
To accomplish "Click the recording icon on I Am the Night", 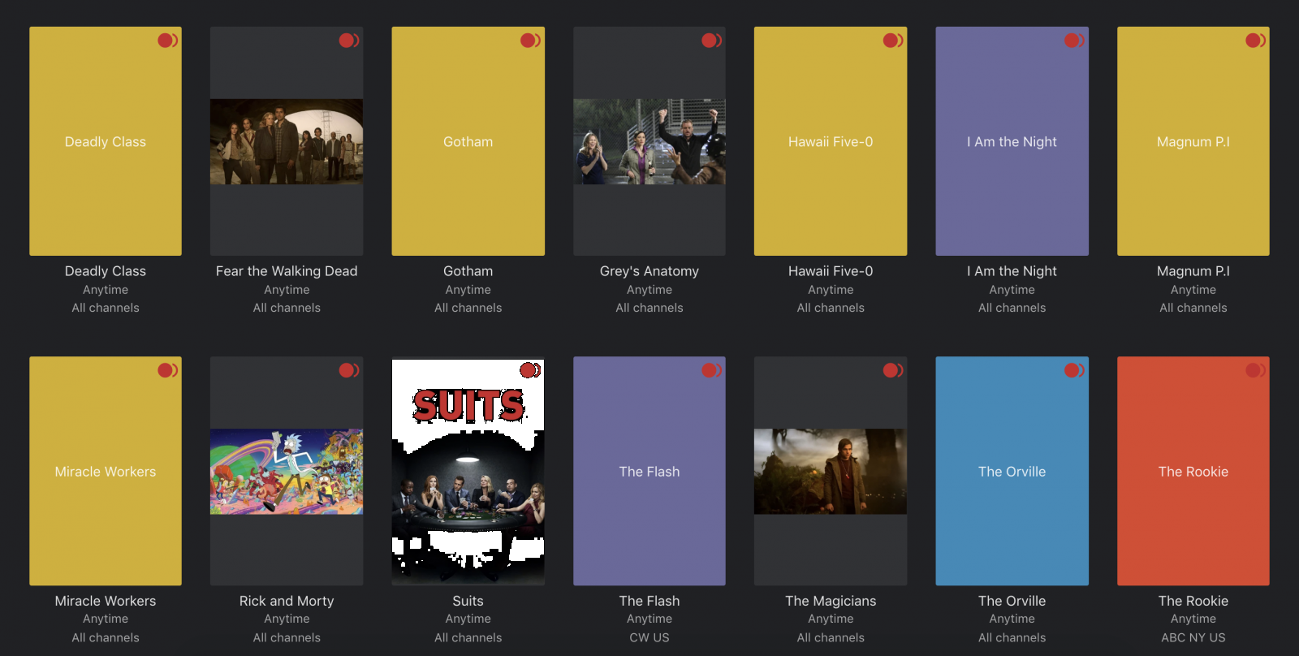I will [1074, 40].
